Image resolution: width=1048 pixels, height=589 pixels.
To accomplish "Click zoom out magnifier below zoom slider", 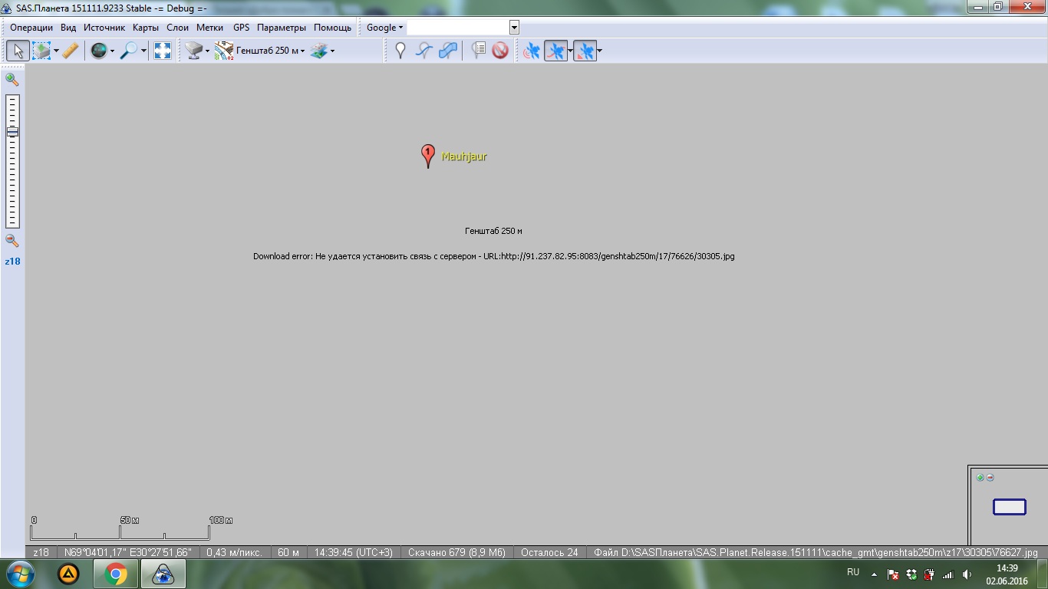I will click(x=12, y=241).
